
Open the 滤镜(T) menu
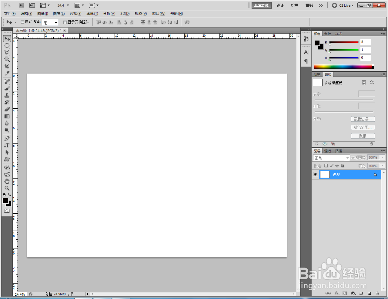92,14
